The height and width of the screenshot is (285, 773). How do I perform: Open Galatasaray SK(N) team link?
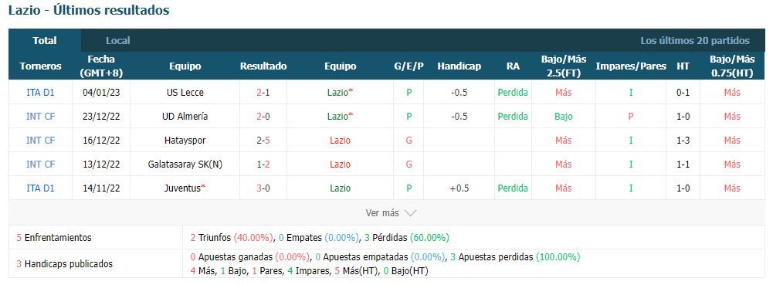click(185, 165)
